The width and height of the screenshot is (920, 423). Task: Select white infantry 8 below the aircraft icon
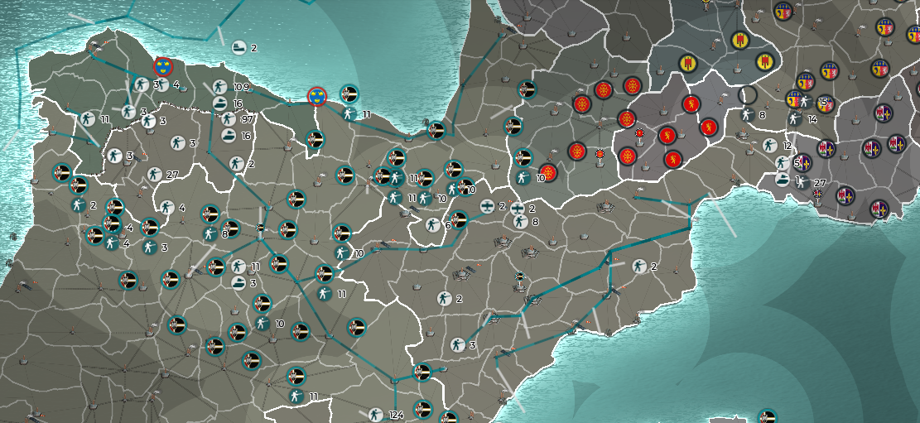pos(520,222)
